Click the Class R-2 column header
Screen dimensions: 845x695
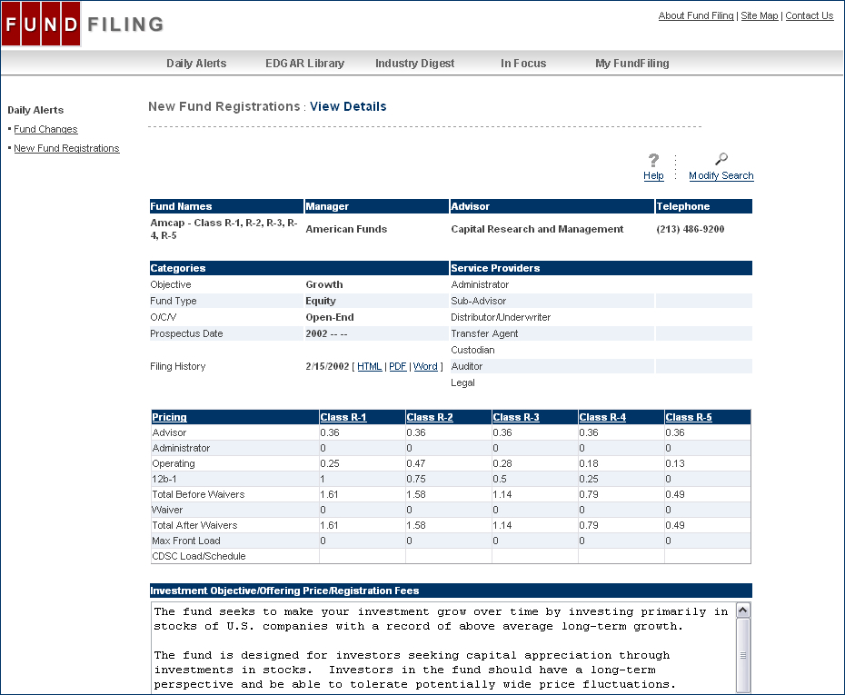pos(430,417)
